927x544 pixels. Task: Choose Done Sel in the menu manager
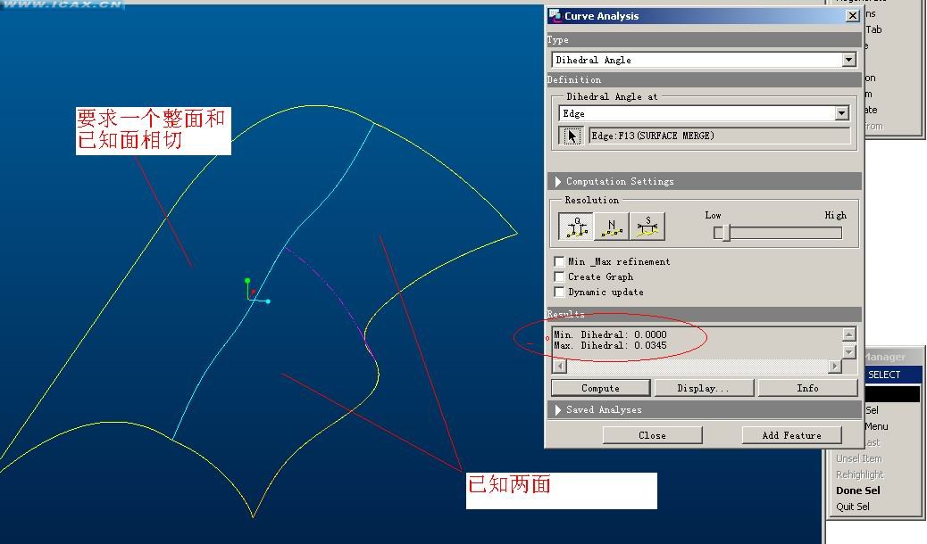coord(858,490)
